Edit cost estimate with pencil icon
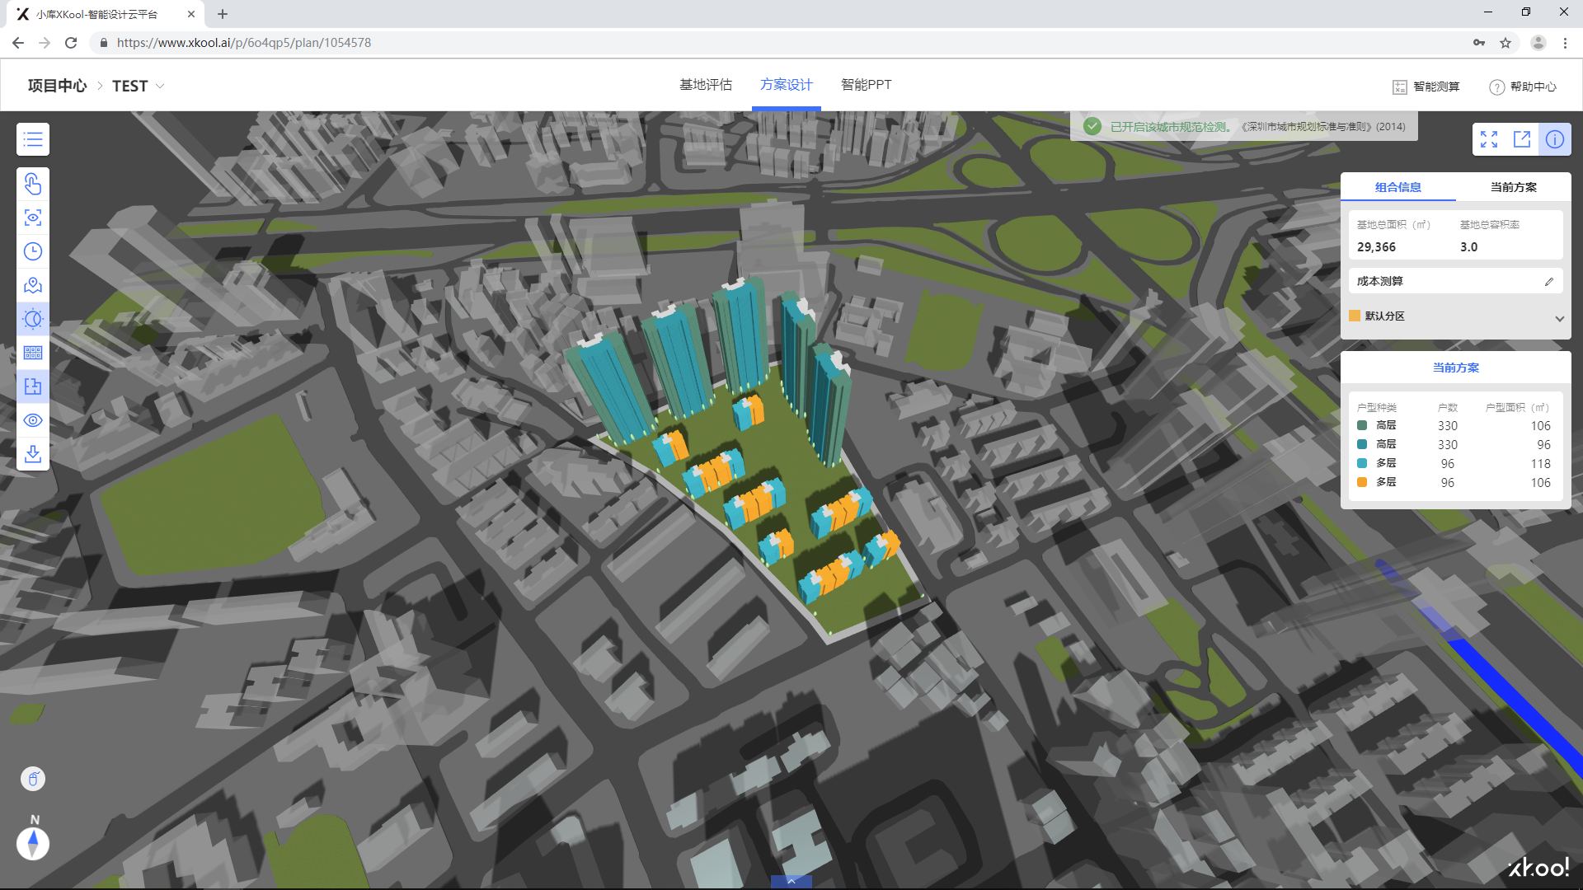 point(1549,282)
